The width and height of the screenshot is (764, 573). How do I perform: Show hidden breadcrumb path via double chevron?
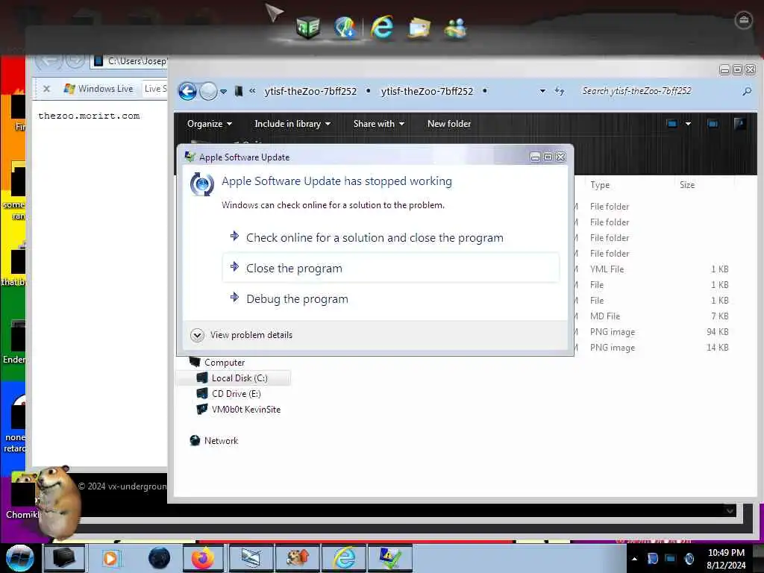(x=252, y=90)
